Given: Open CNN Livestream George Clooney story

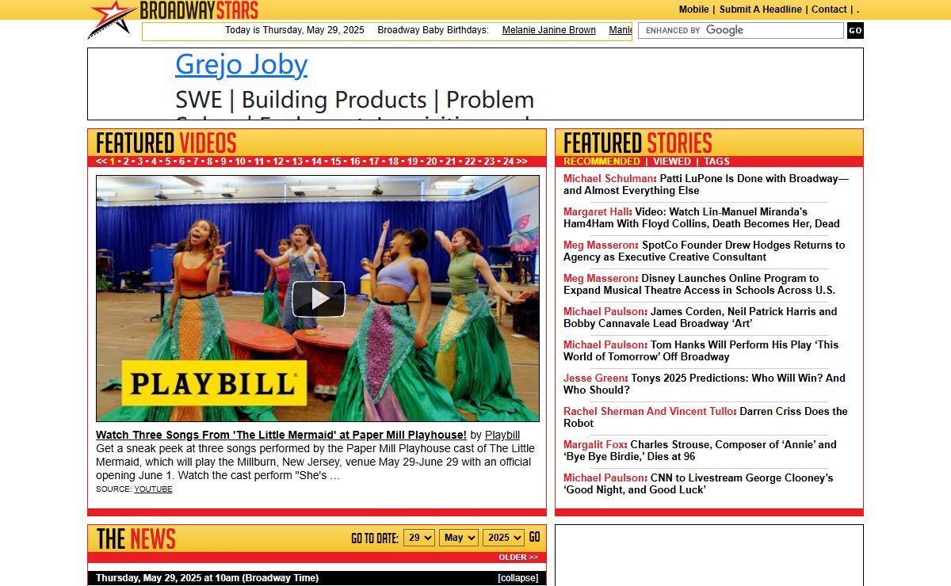Looking at the screenshot, I should click(x=699, y=484).
